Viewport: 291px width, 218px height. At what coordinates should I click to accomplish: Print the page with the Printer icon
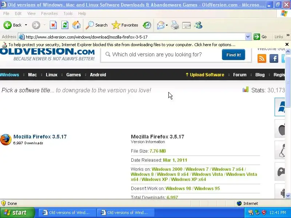(x=175, y=25)
